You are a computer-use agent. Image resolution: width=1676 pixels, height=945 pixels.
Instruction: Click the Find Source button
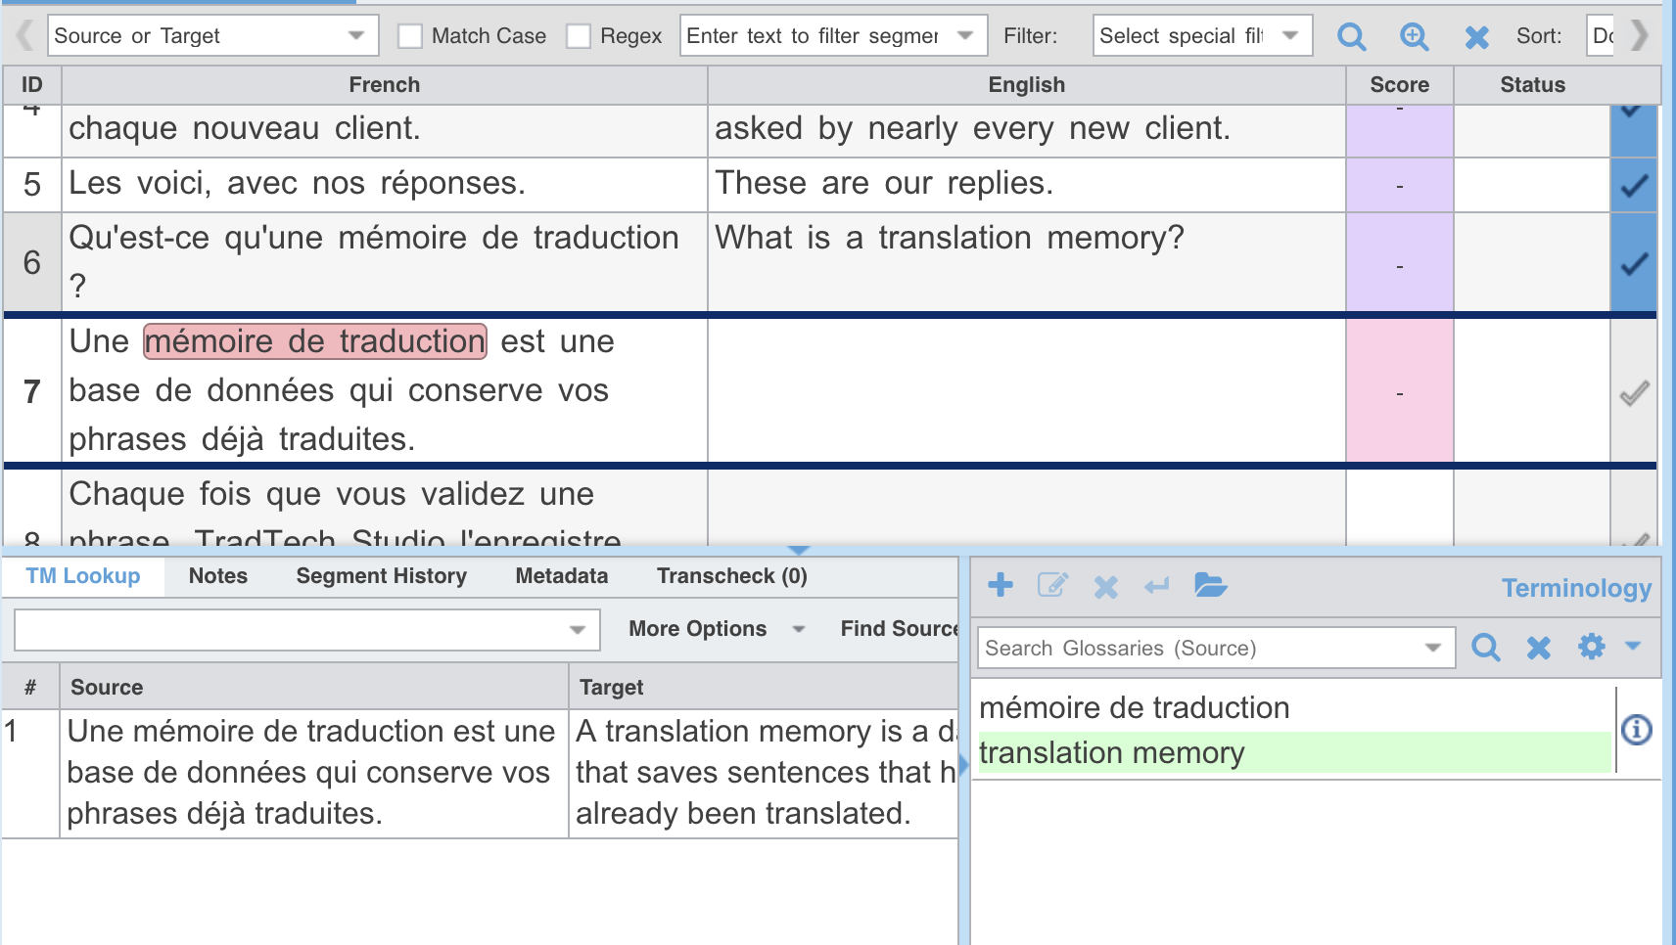pos(899,629)
